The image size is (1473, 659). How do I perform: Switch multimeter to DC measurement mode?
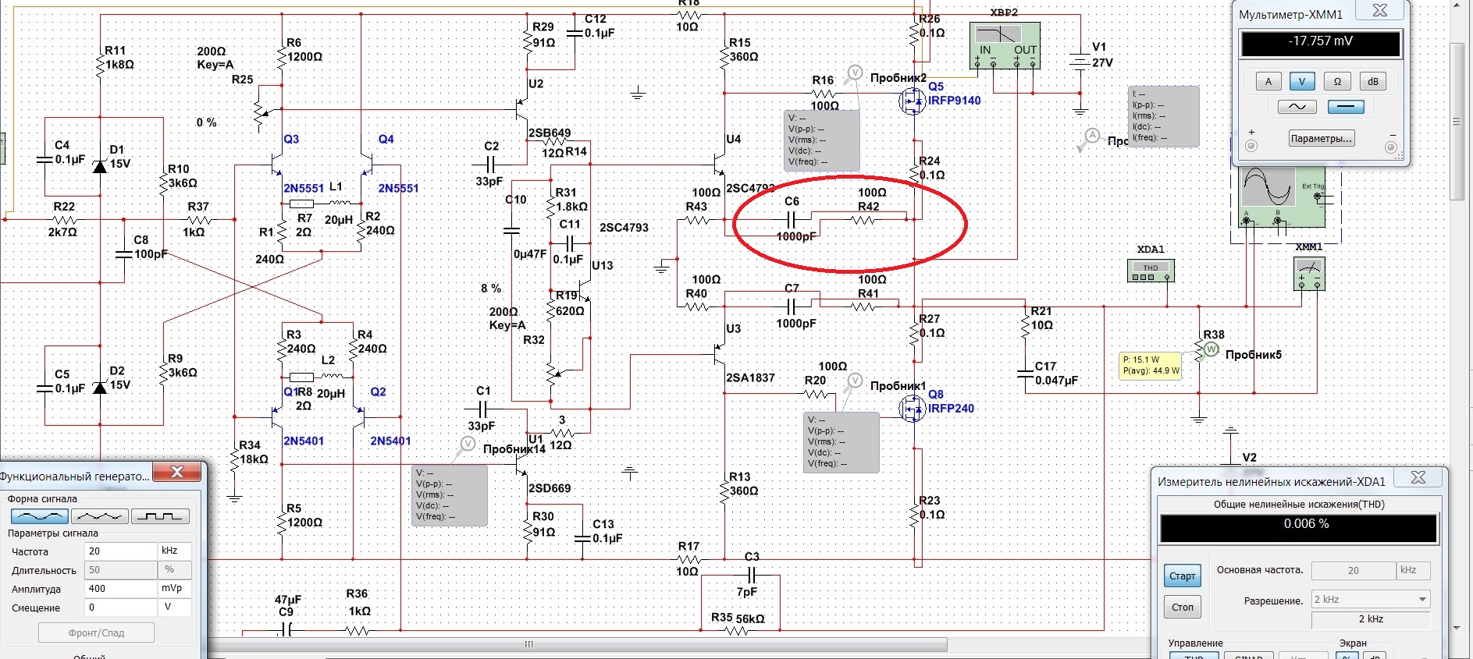point(1346,107)
